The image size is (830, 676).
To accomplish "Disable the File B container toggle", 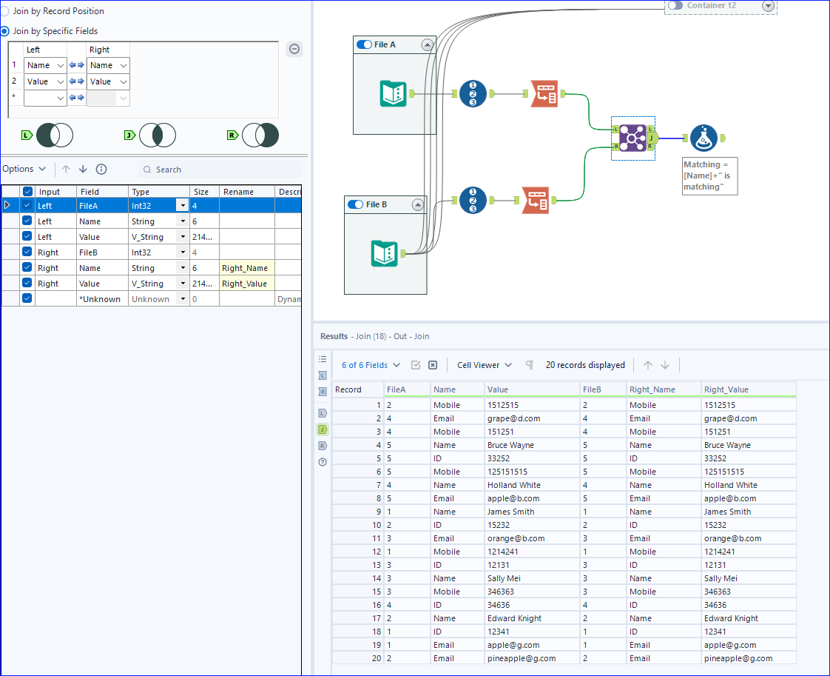I will coord(355,204).
